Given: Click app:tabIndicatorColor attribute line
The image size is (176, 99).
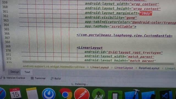Looking at the screenshot, I should click(130, 22).
